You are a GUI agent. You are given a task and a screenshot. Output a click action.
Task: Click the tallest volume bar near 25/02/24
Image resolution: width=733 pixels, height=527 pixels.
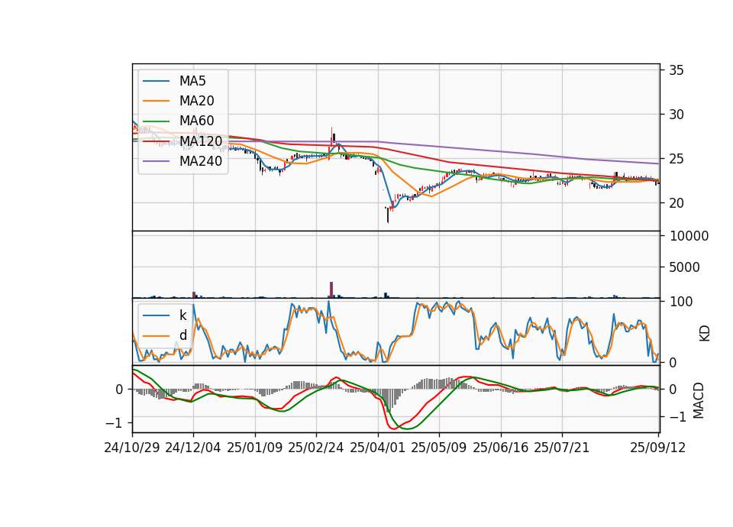(x=331, y=289)
